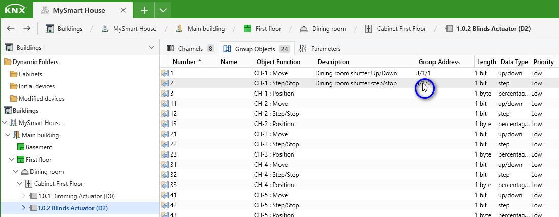Collapse the Dining room tree node
559x217 pixels.
coord(16,172)
